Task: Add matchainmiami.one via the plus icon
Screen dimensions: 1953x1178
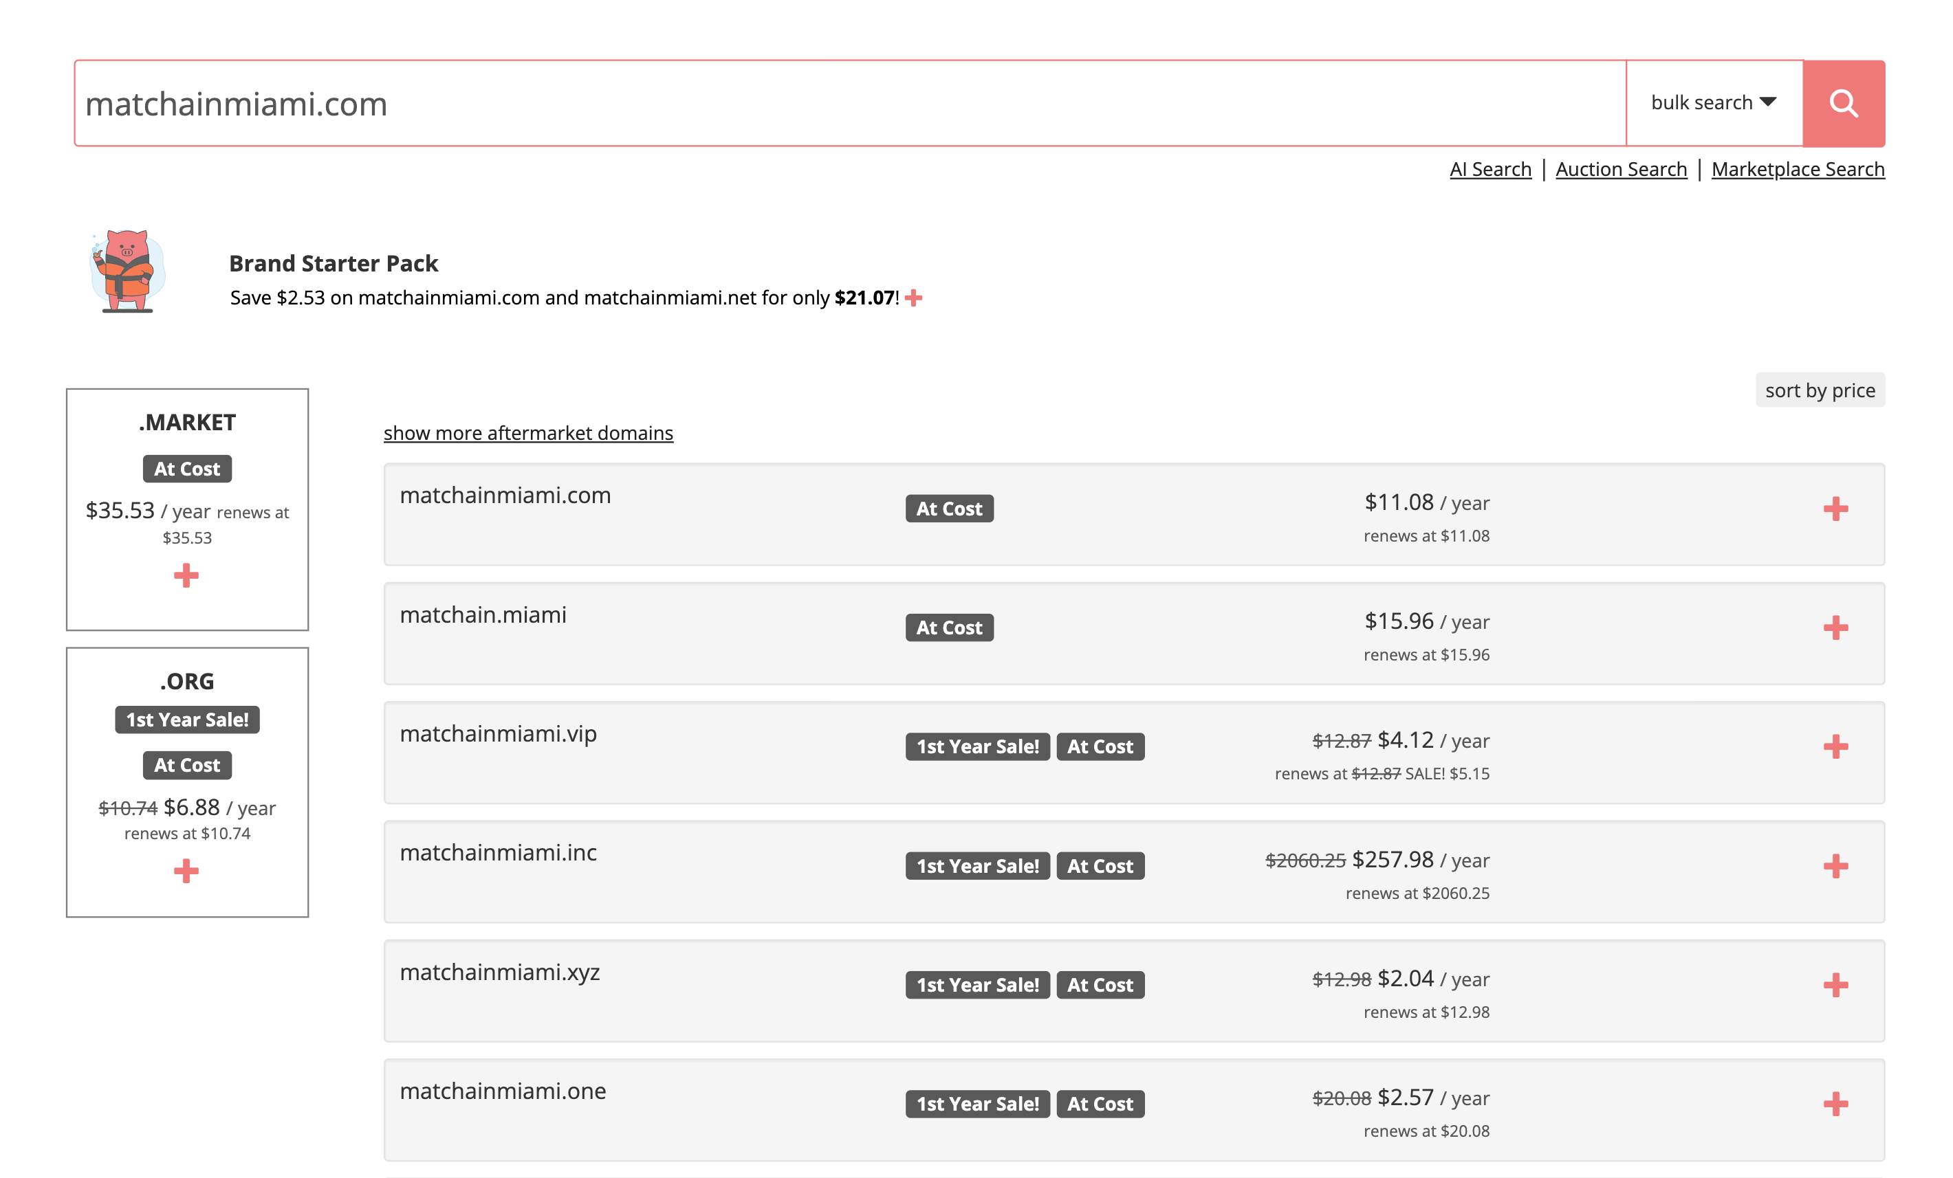Action: coord(1835,1104)
